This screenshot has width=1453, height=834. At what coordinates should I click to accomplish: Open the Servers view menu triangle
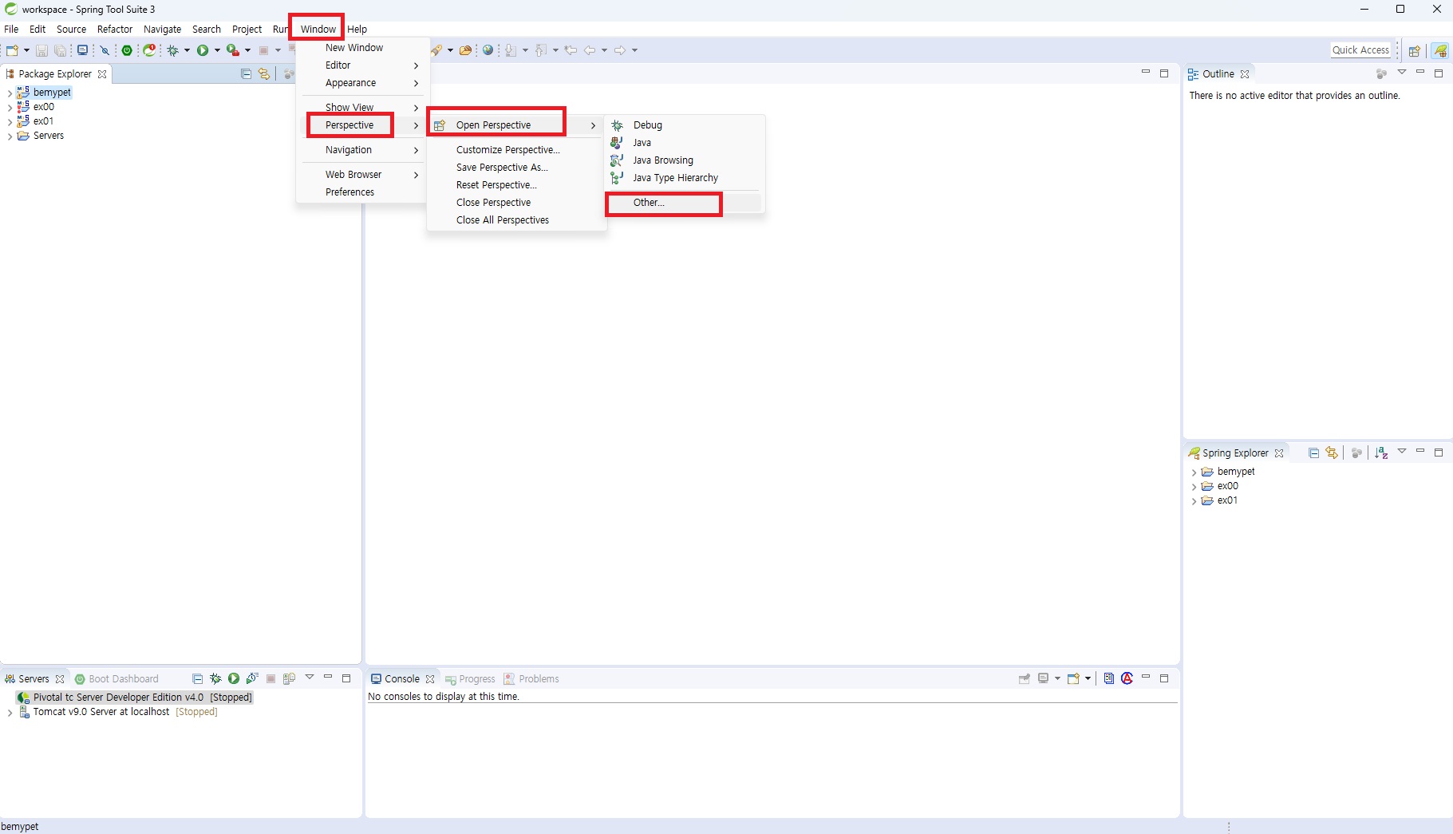[x=310, y=678]
